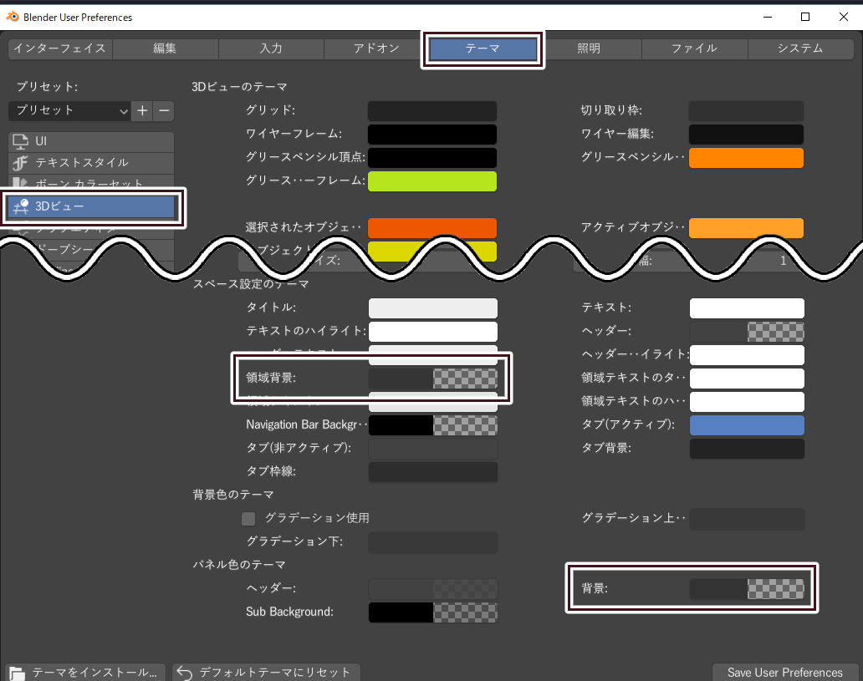Click テーマをインストール button
Screen dimensions: 863x681
pyautogui.click(x=85, y=672)
